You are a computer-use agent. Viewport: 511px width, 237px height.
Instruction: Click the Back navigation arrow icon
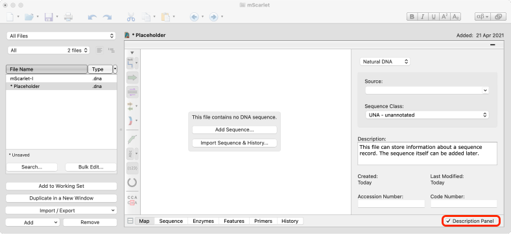tap(195, 17)
